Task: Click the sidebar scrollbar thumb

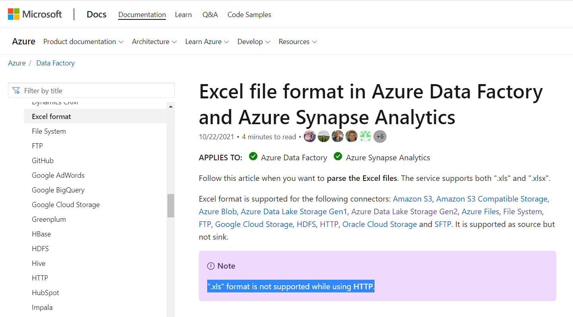Action: (x=171, y=206)
